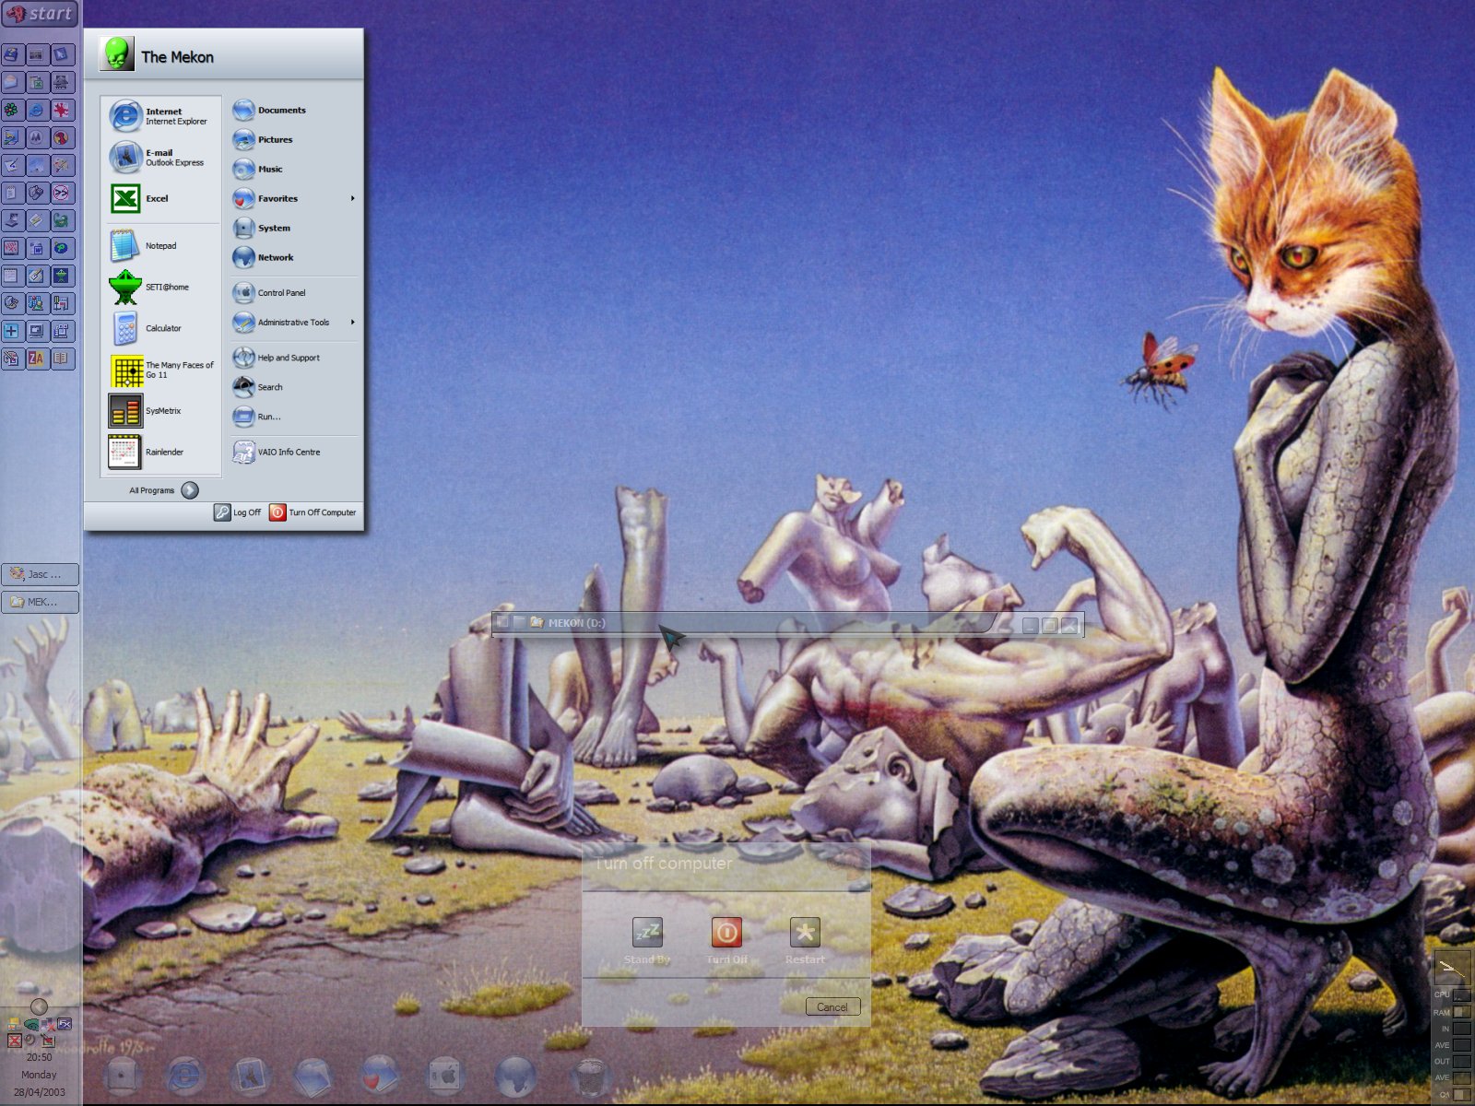The image size is (1475, 1106).
Task: Click the CPU meter bar
Action: (1462, 995)
